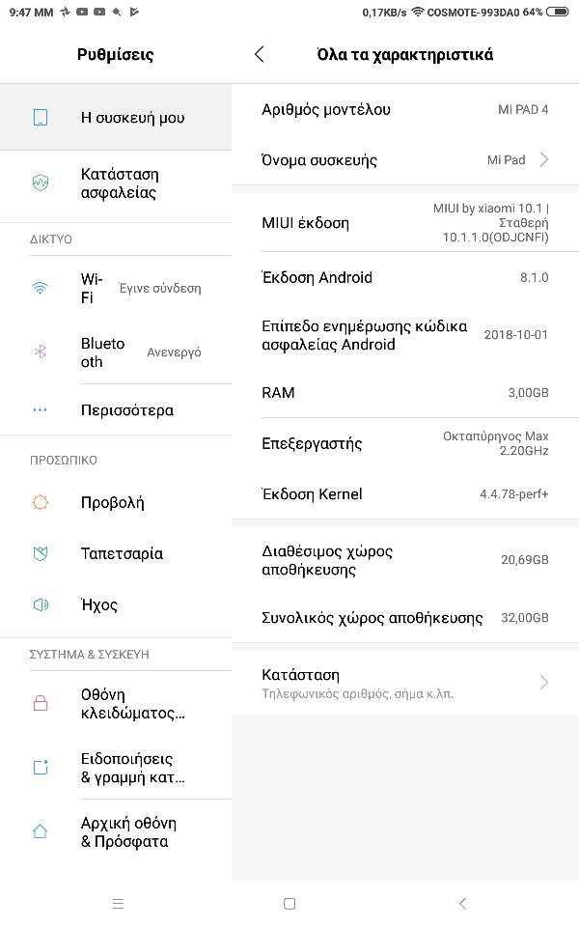Tap the padlock icon for Οθόνη κλειδώματος

tap(41, 703)
